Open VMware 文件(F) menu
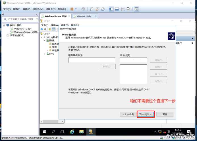This screenshot has width=197, height=141. click(x=7, y=9)
